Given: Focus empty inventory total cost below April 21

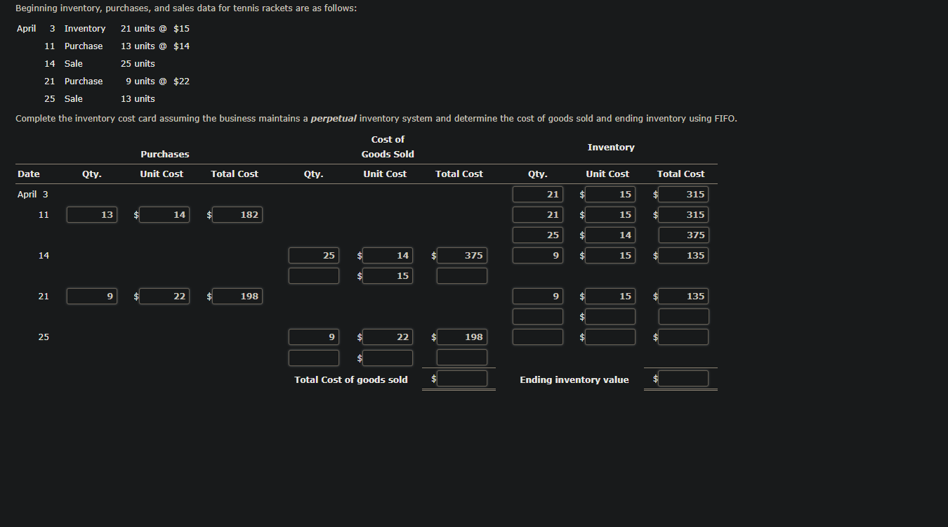Looking at the screenshot, I should click(x=683, y=317).
